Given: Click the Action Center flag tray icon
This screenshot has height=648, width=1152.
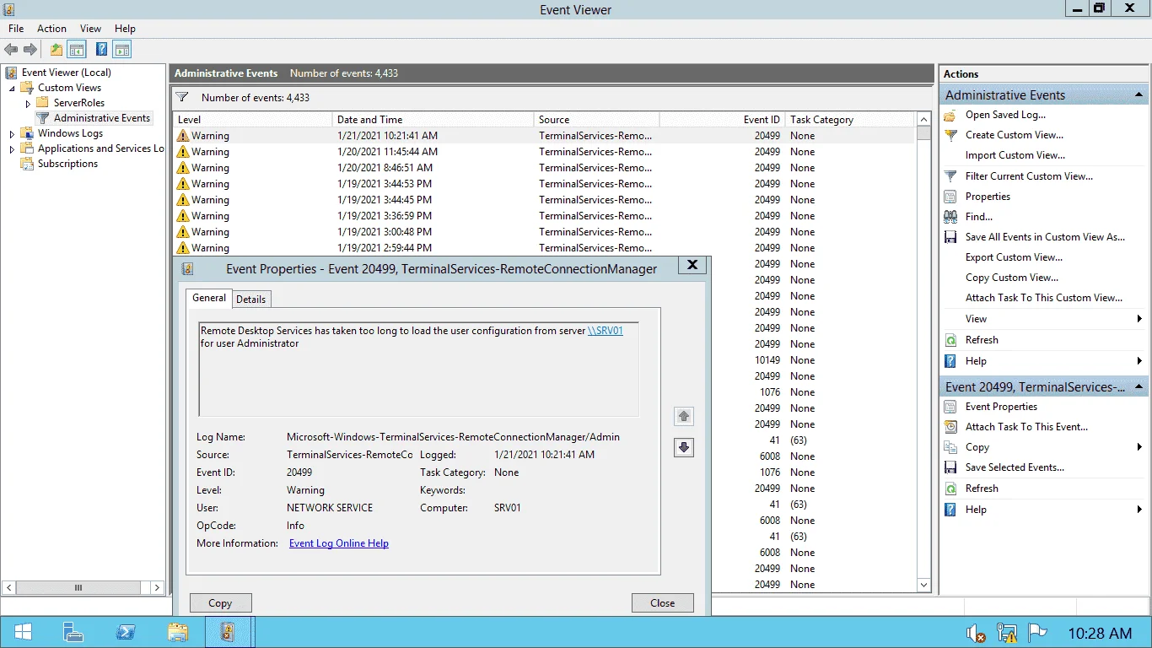Looking at the screenshot, I should click(1037, 633).
